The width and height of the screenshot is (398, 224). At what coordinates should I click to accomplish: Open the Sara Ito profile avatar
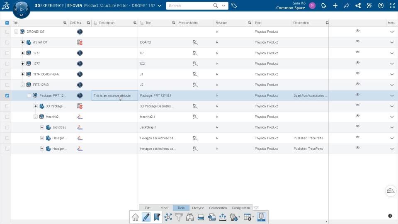coord(312,5)
